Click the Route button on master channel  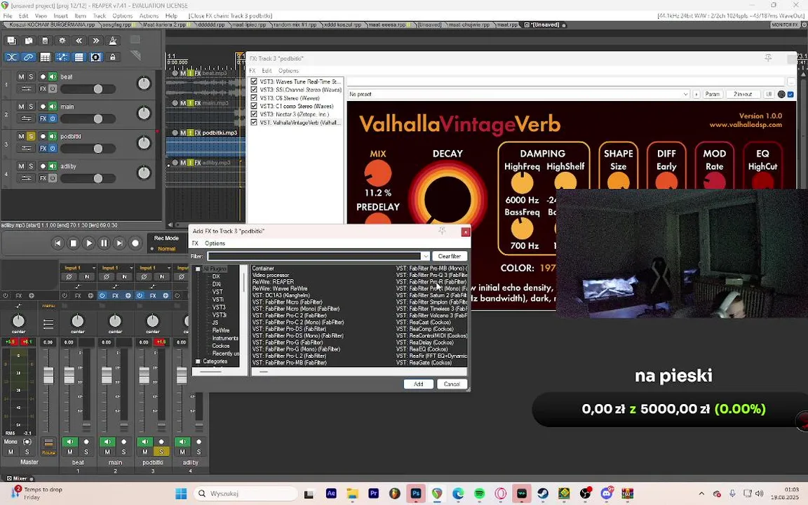coord(48,445)
